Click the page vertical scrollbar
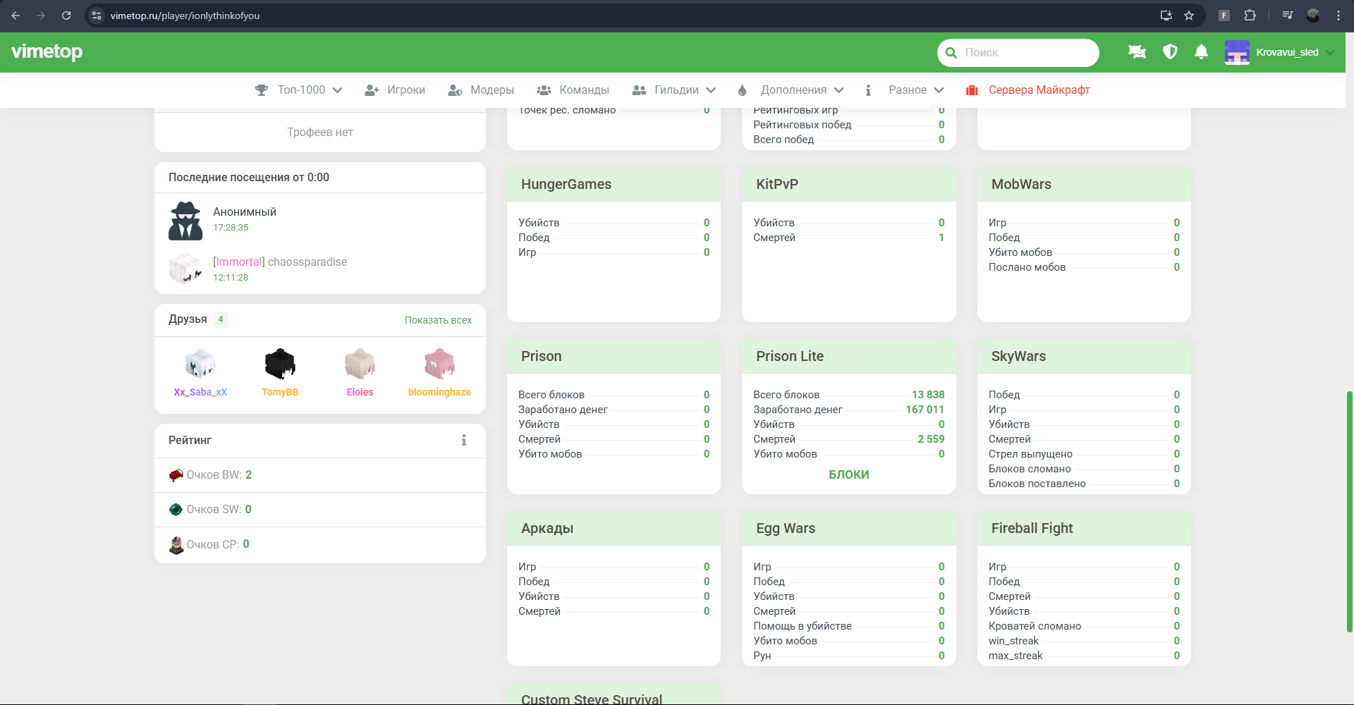 [x=1349, y=511]
